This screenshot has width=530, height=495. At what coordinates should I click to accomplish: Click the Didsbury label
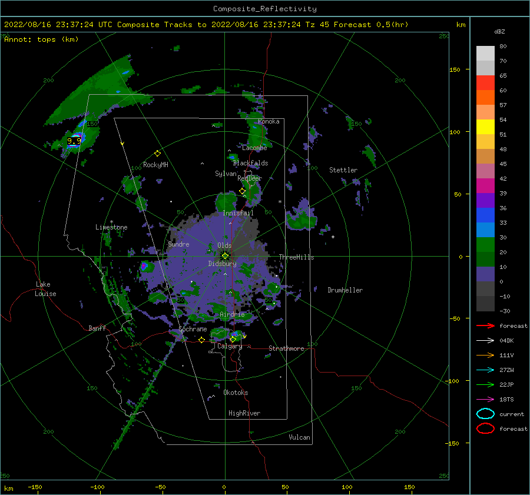pos(222,264)
